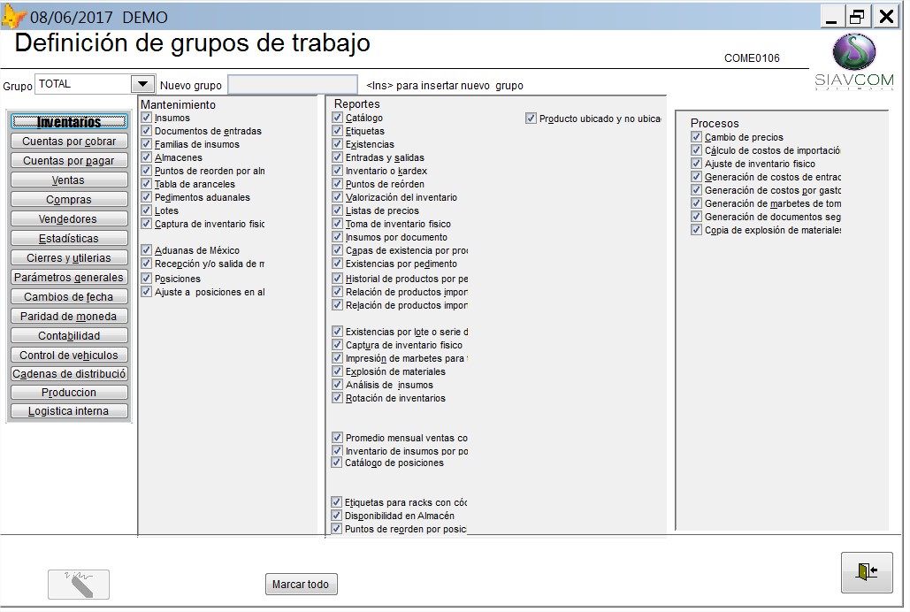Toggle Explosión de materiales checkbox
Screen dimensions: 910x612
click(337, 371)
